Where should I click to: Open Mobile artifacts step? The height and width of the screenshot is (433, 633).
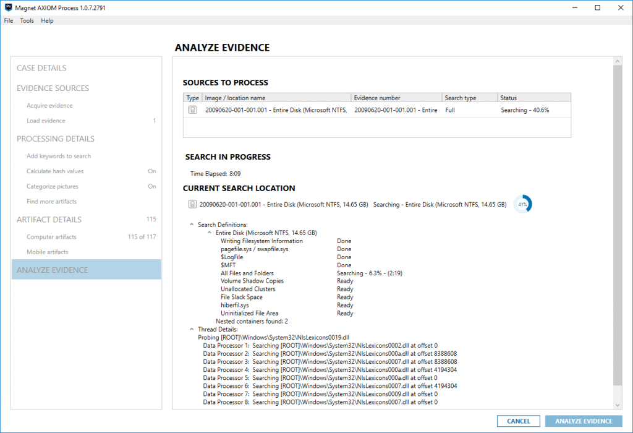click(48, 252)
